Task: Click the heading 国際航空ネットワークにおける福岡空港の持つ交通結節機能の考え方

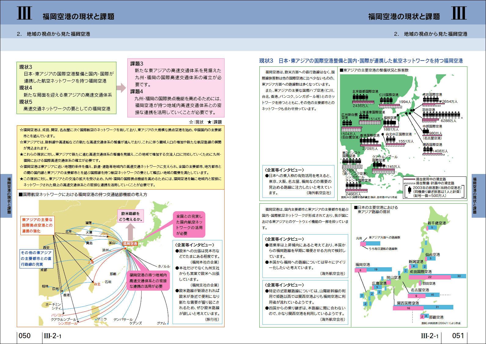Action: (83, 194)
